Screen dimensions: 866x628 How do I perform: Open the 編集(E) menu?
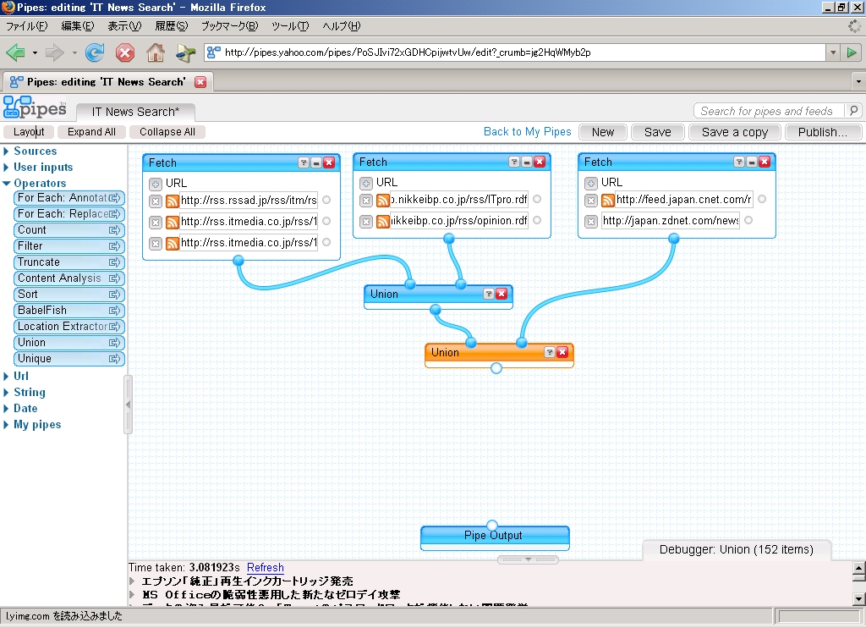pyautogui.click(x=77, y=26)
